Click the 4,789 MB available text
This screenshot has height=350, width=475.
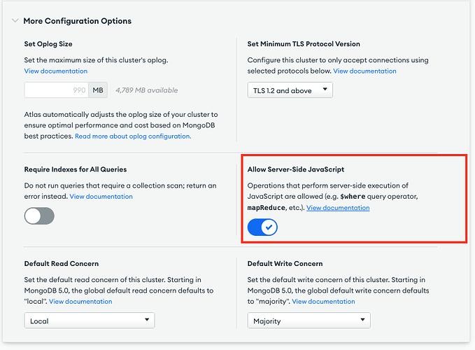[148, 90]
